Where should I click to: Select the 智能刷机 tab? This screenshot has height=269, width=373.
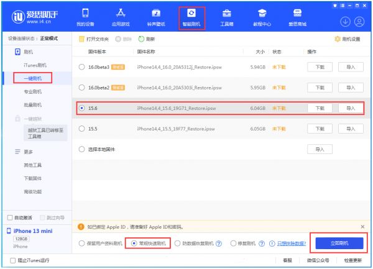pyautogui.click(x=191, y=18)
